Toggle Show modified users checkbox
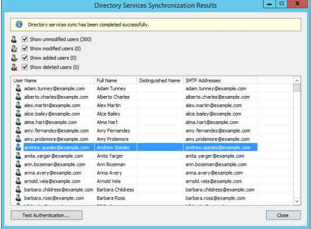 point(25,48)
